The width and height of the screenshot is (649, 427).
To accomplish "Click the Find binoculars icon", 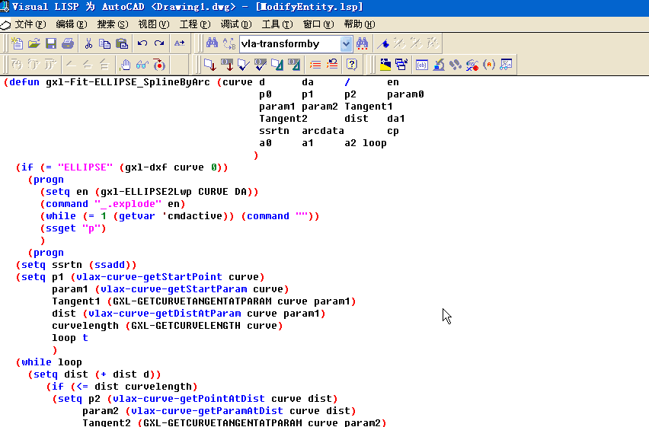I will [212, 43].
